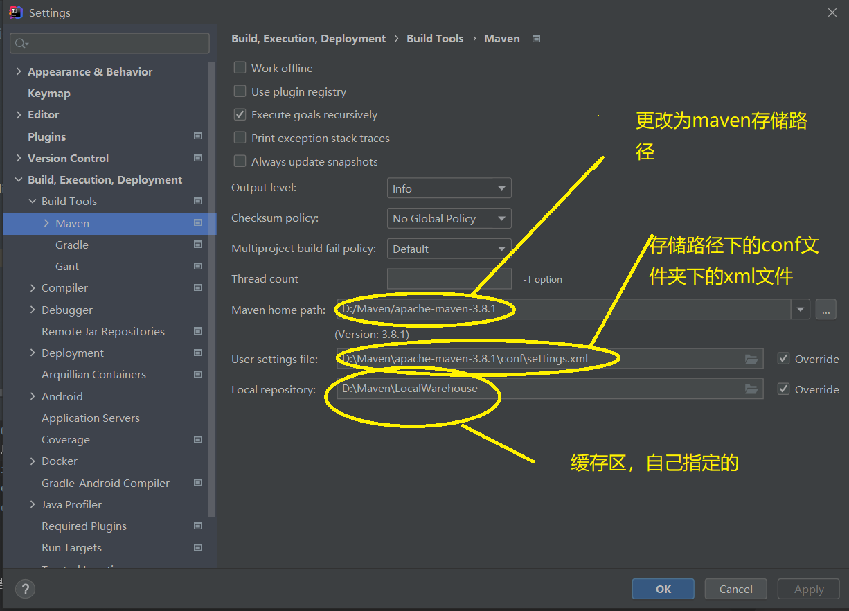This screenshot has width=849, height=611.
Task: Click project-level icon on Coverage row
Action: coord(198,439)
